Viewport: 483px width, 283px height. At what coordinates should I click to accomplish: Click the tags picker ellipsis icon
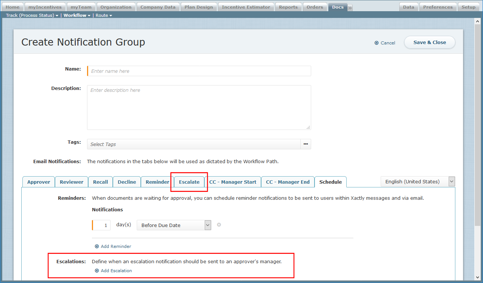point(306,144)
